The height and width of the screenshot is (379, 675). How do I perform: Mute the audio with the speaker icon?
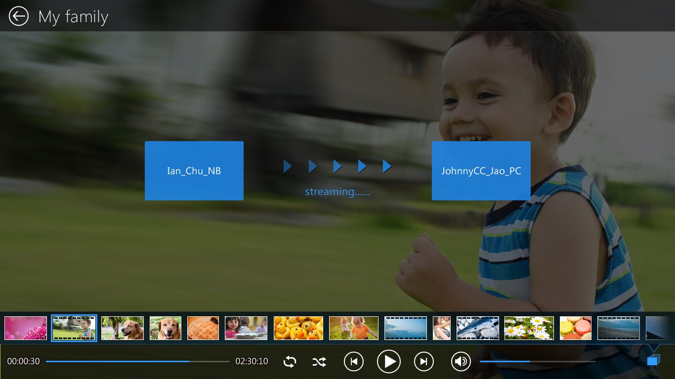pos(461,362)
